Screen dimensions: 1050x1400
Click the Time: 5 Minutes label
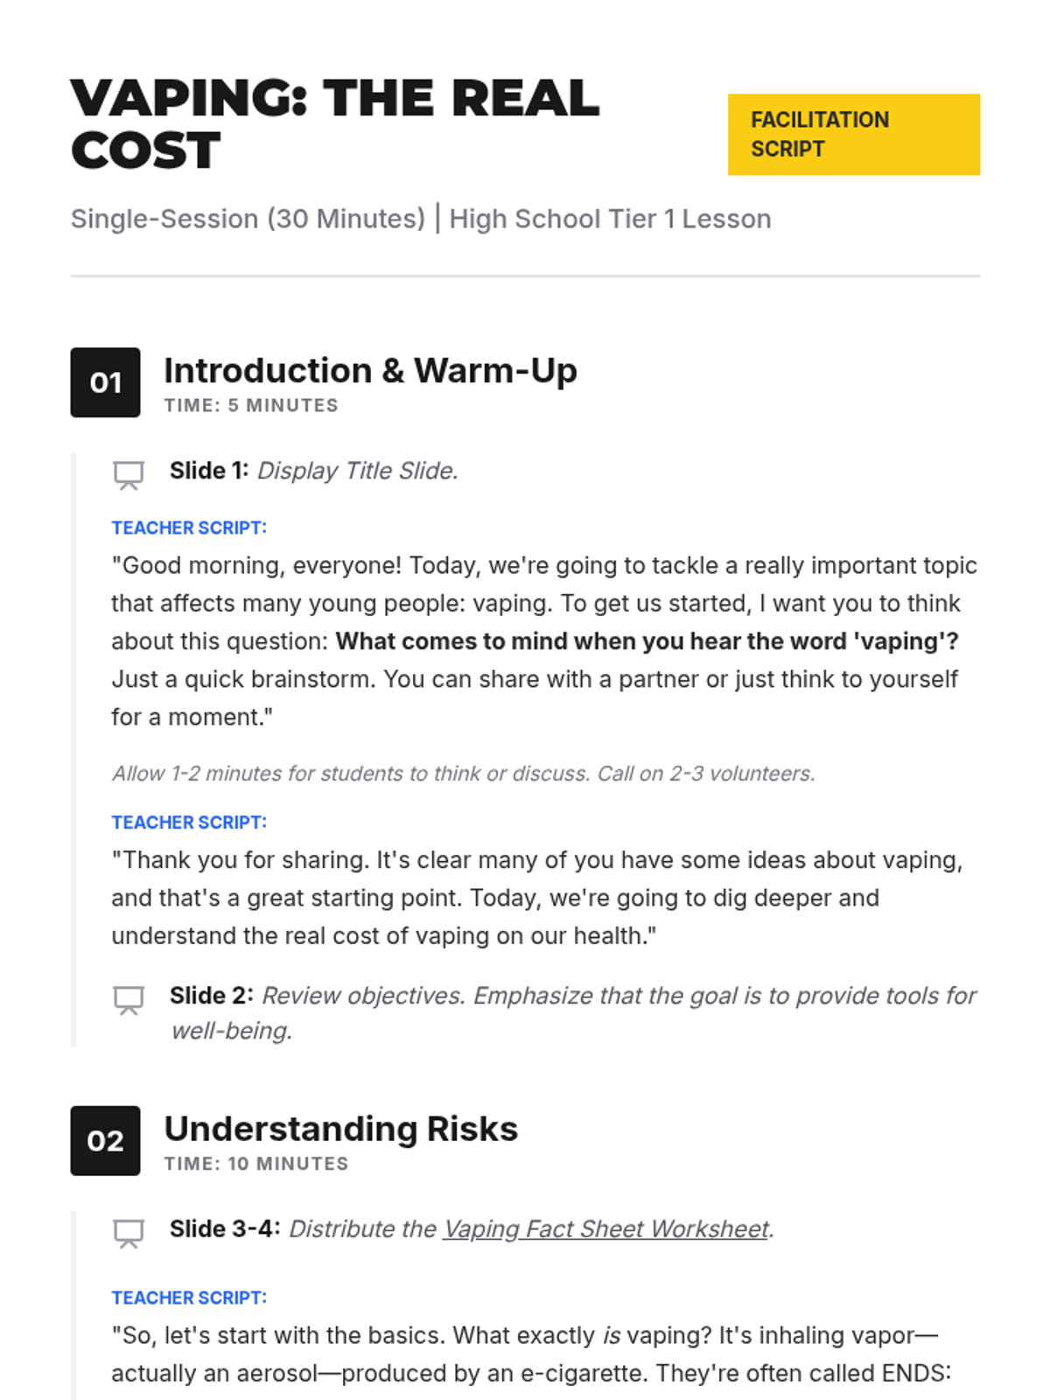click(251, 406)
